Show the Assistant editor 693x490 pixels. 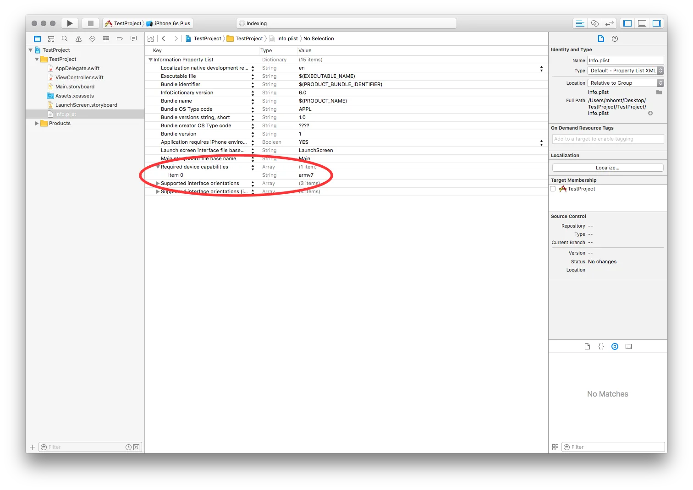coord(595,23)
